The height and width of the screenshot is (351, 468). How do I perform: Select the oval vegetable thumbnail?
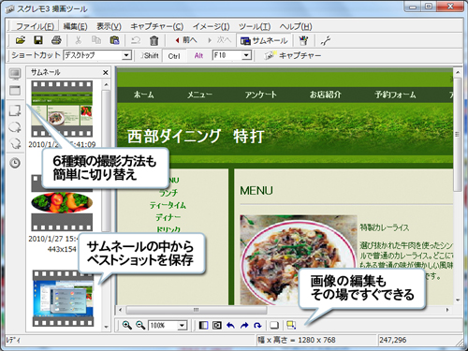(62, 202)
